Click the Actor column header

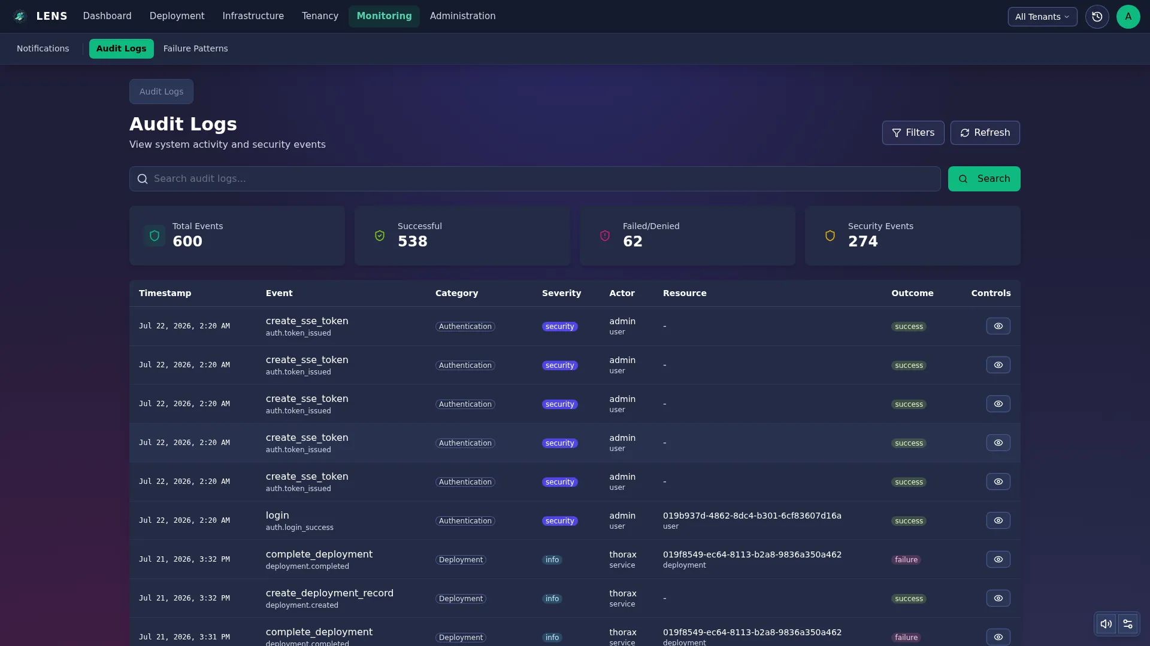click(x=622, y=293)
